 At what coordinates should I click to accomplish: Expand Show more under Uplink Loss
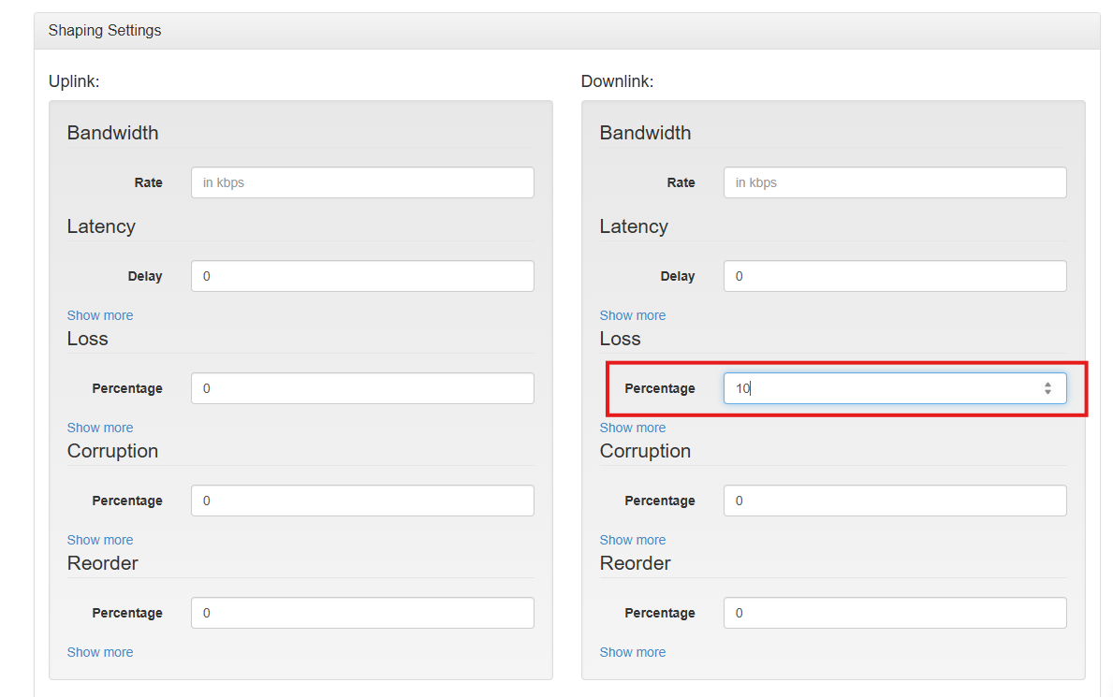(x=100, y=428)
